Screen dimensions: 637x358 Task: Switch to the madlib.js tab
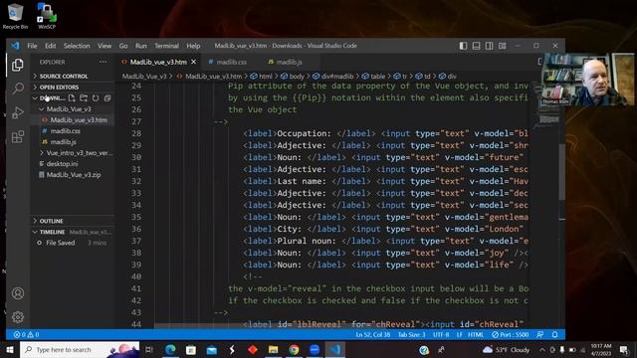[289, 62]
